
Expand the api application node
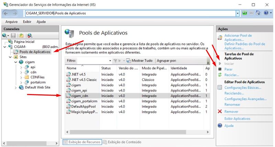21,67
